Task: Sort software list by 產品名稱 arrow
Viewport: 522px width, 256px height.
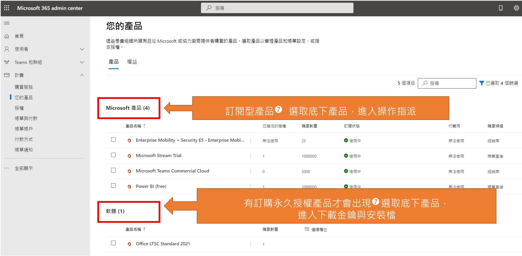Action: [x=144, y=229]
